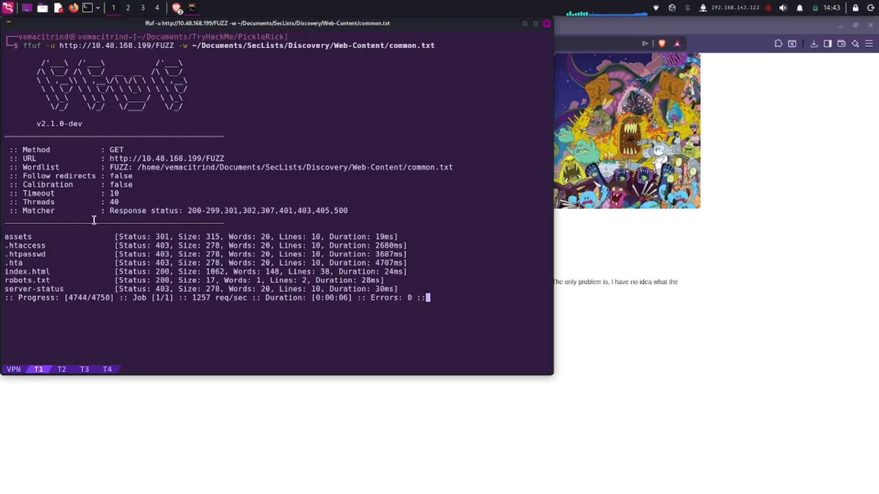This screenshot has width=879, height=494.
Task: Open the Brave hamburger main menu
Action: tap(869, 43)
